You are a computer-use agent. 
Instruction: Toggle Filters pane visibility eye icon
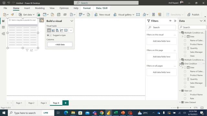170,21
